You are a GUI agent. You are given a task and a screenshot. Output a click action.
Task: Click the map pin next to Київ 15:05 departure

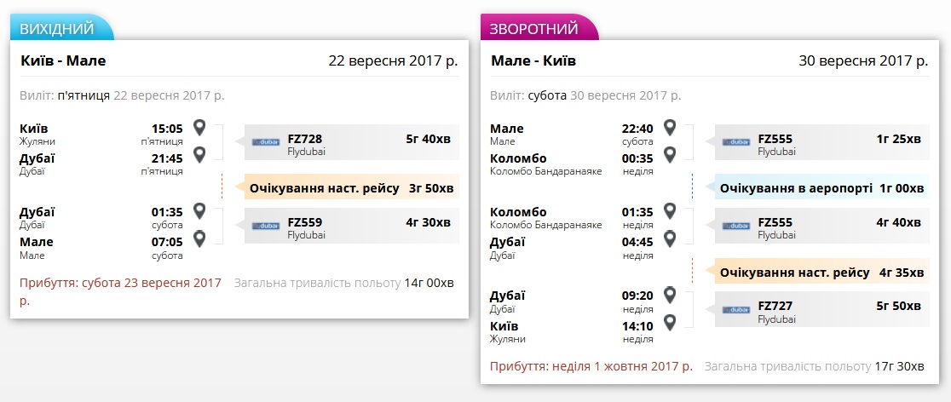199,128
